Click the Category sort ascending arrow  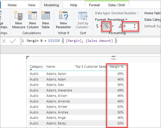(x=31, y=69)
